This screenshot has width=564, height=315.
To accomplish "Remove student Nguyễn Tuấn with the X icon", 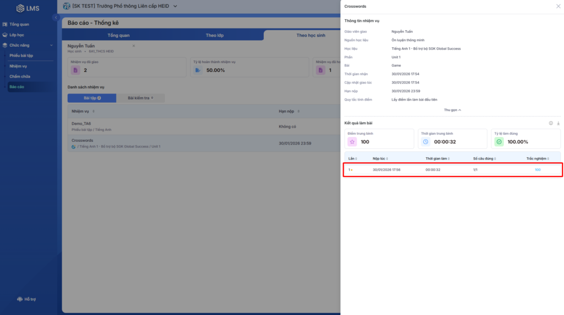I will point(133,46).
